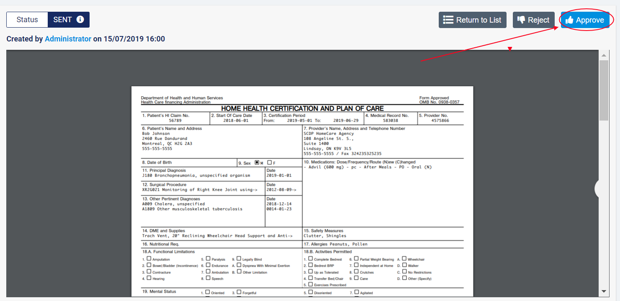Click the round side-panel handle at right edge
Viewport: 620px width, 301px height.
tap(599, 189)
